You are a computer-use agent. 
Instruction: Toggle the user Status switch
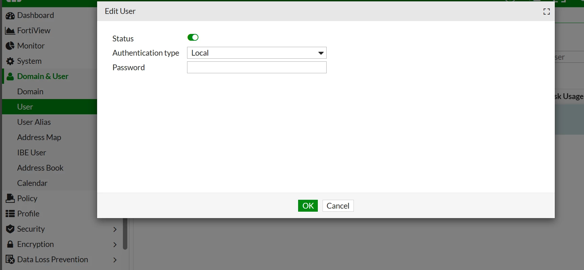(193, 37)
